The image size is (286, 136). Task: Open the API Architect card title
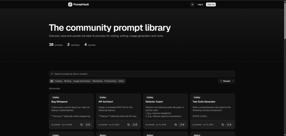(x=106, y=102)
